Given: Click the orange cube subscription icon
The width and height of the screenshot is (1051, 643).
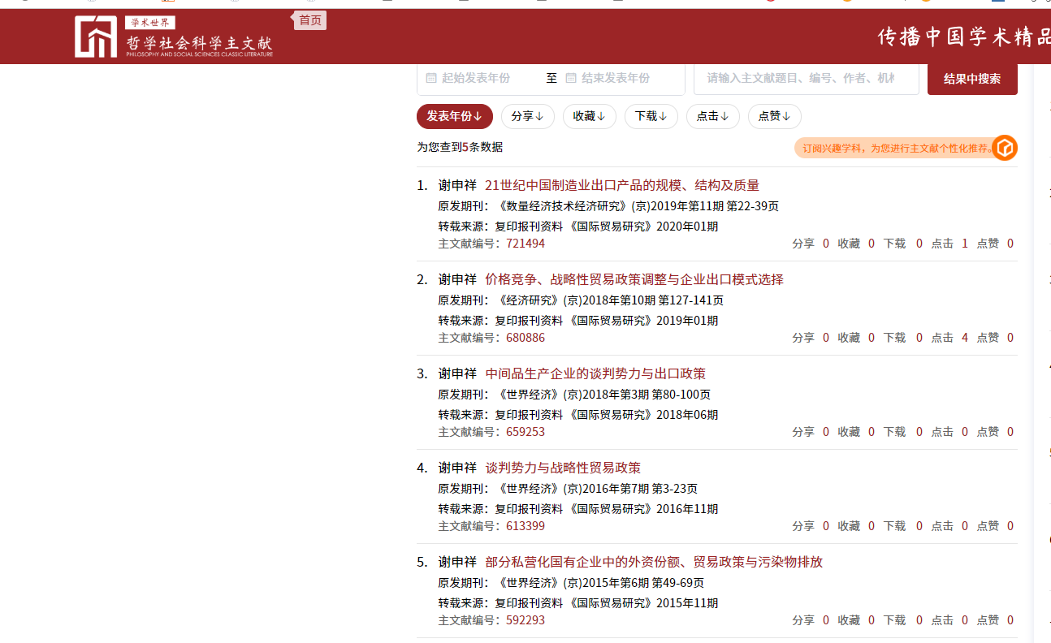Looking at the screenshot, I should click(1005, 148).
